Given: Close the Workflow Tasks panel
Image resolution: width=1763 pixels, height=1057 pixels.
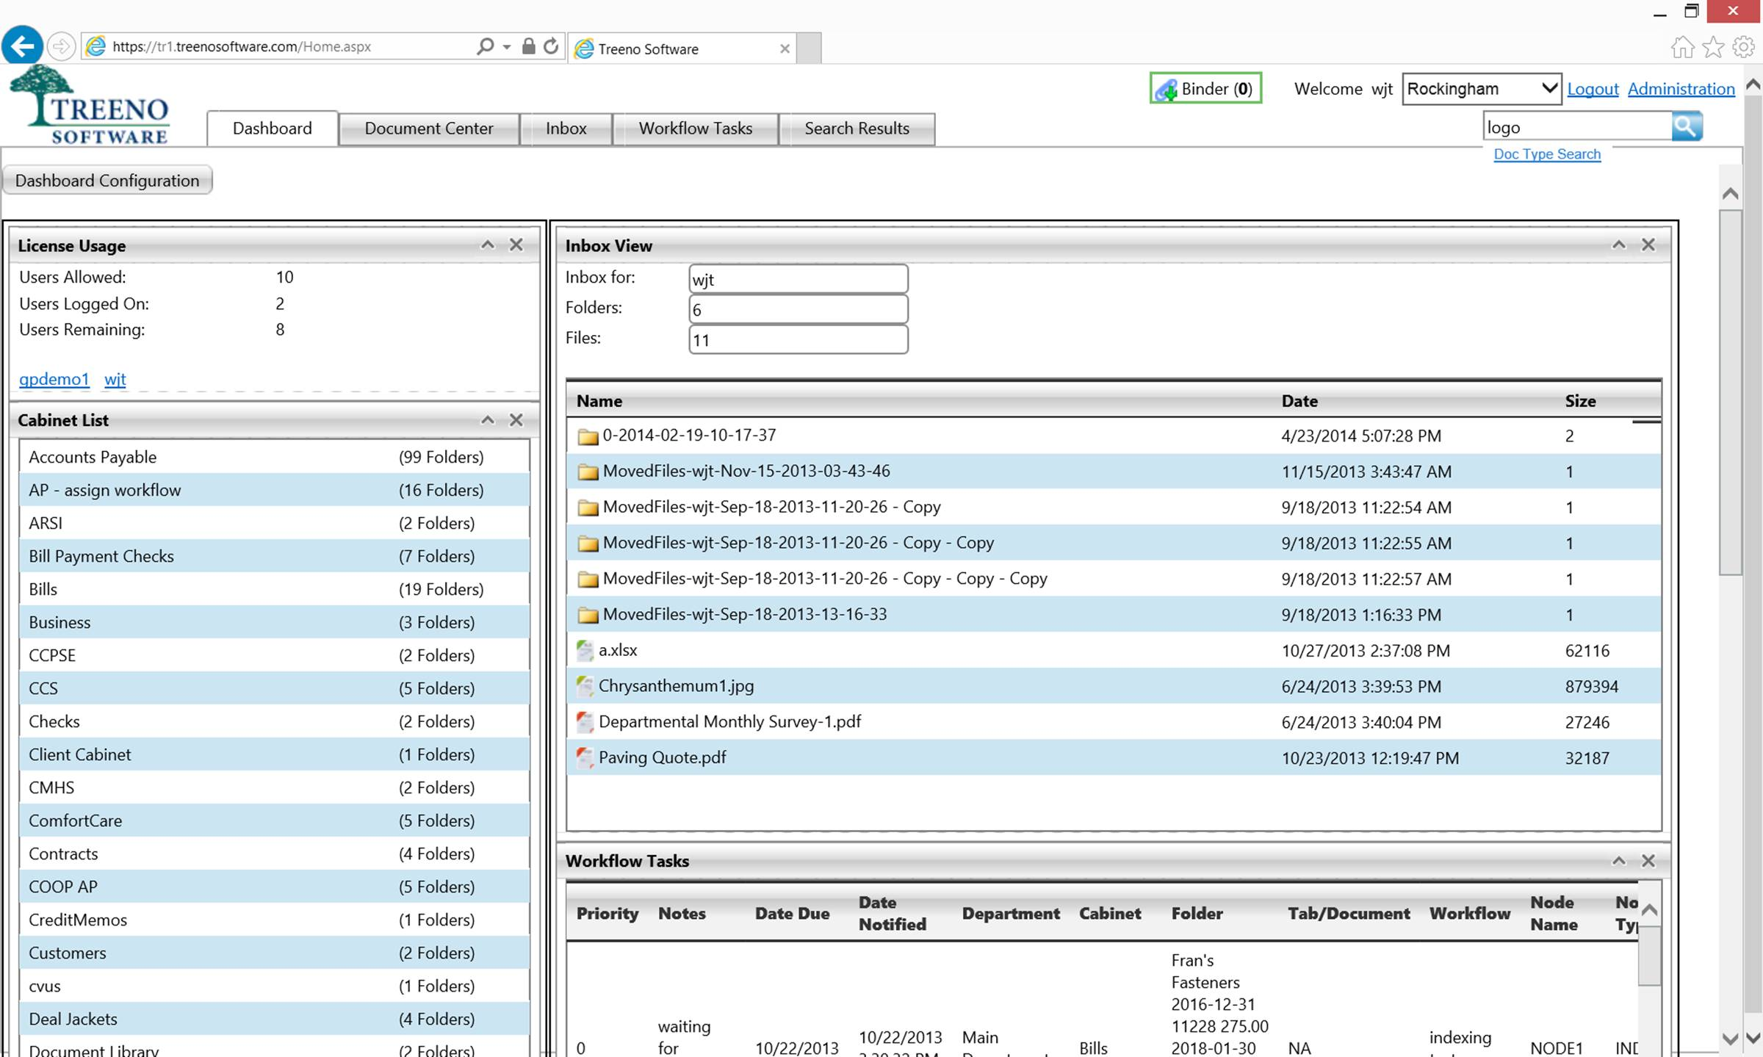Looking at the screenshot, I should click(x=1648, y=860).
